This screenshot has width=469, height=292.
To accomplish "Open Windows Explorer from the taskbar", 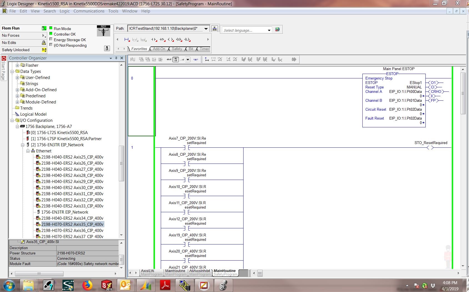I will click(x=29, y=285).
